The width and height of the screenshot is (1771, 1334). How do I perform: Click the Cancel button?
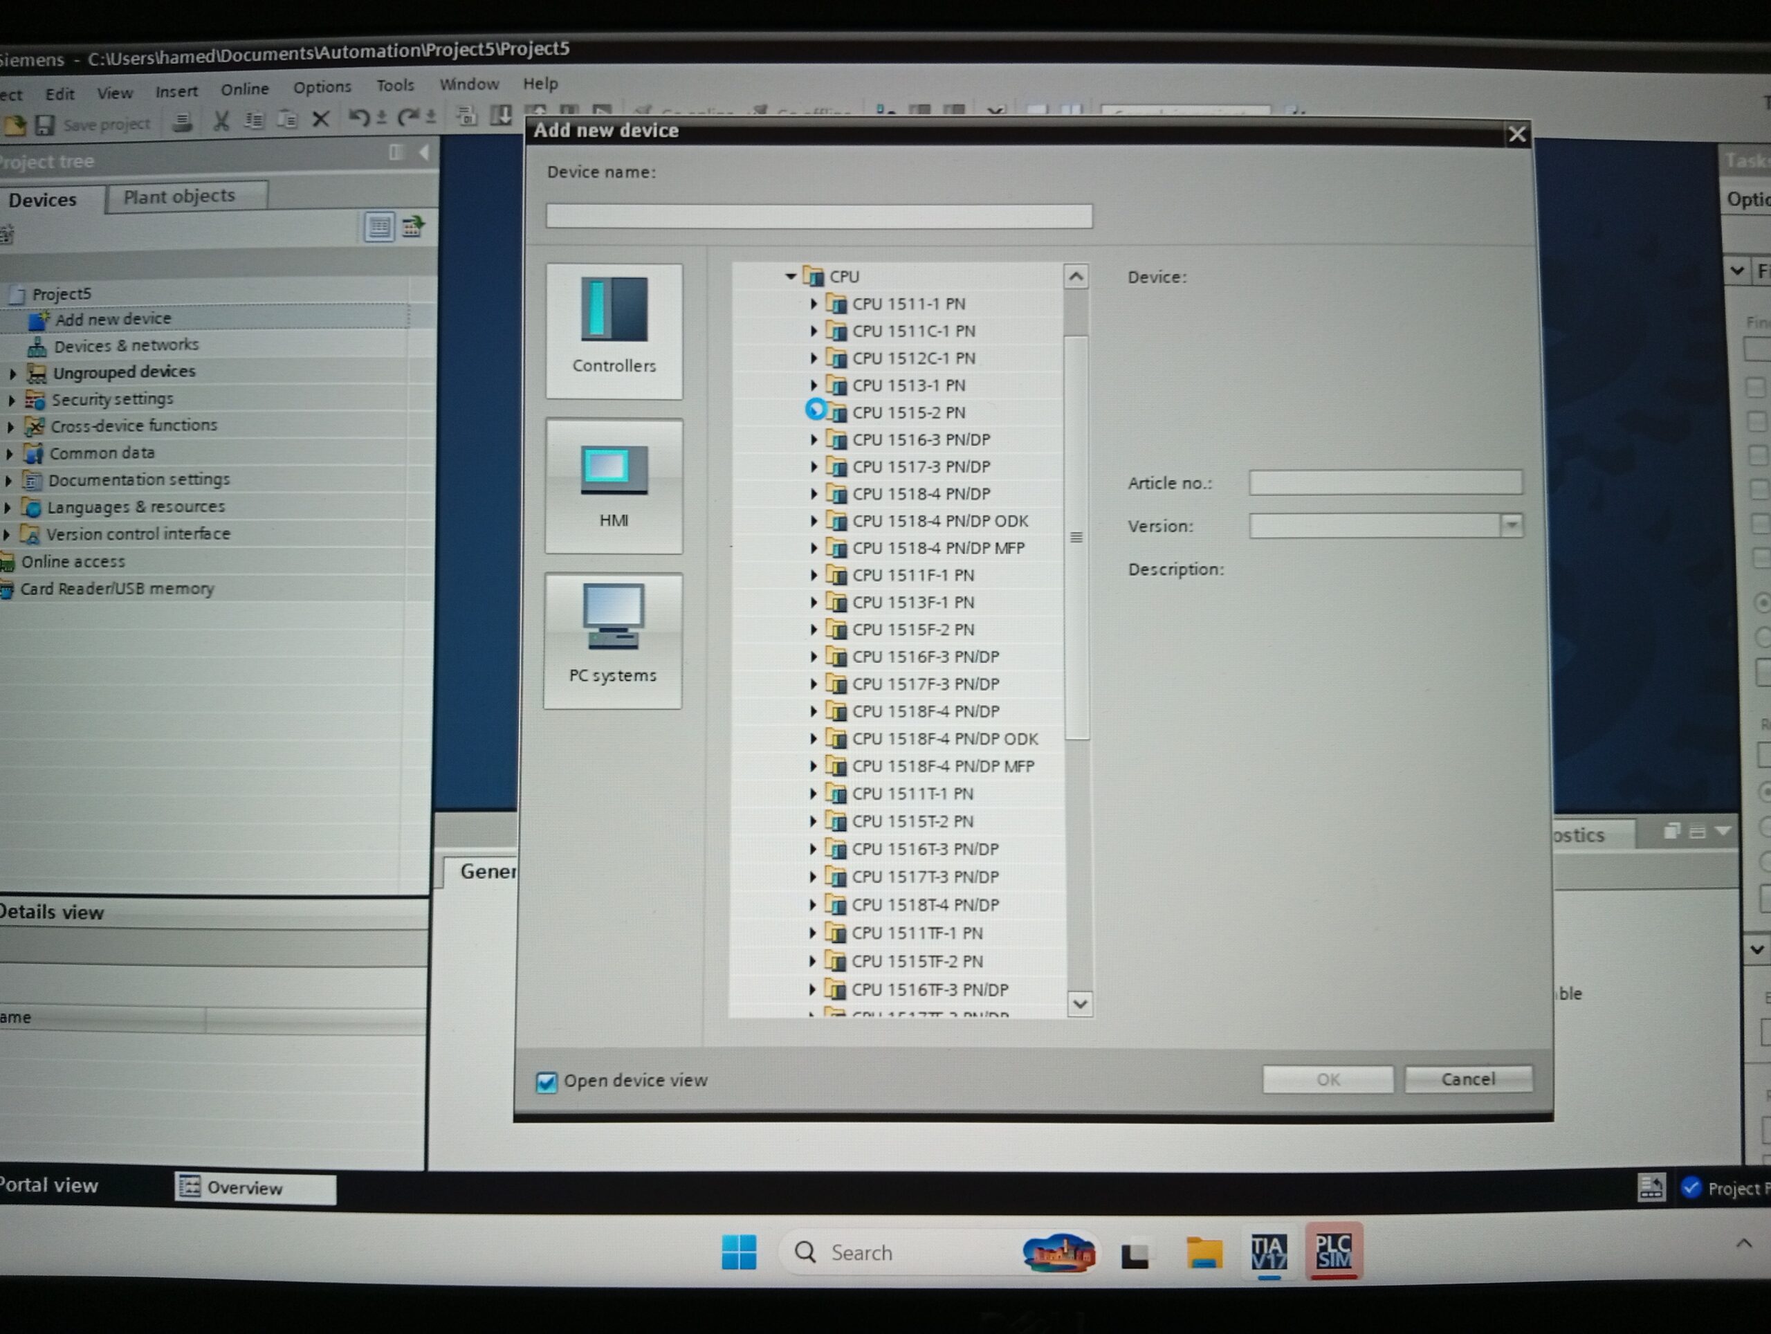pyautogui.click(x=1469, y=1079)
